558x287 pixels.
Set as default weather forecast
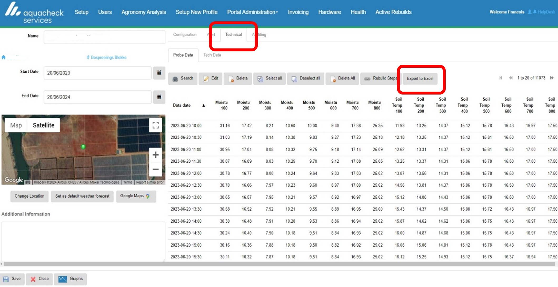click(x=82, y=196)
